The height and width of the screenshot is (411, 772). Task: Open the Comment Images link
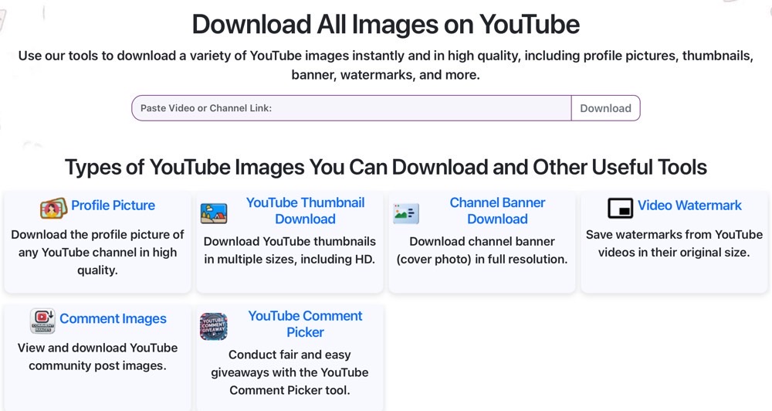click(x=113, y=319)
